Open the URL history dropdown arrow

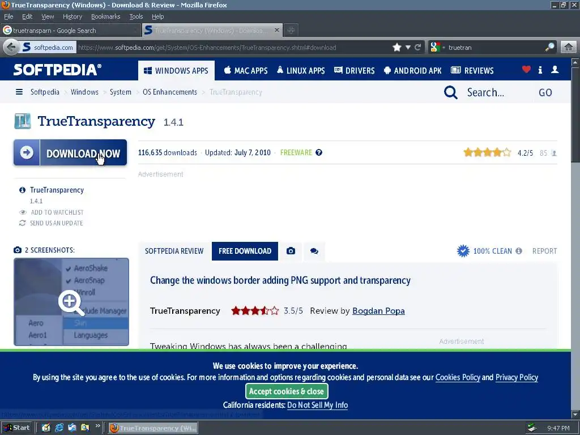tap(408, 48)
